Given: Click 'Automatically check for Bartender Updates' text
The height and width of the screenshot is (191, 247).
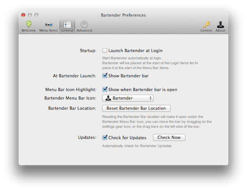Looking at the screenshot, I should tap(137, 146).
